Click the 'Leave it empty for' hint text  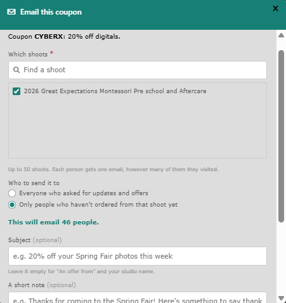[x=81, y=271]
